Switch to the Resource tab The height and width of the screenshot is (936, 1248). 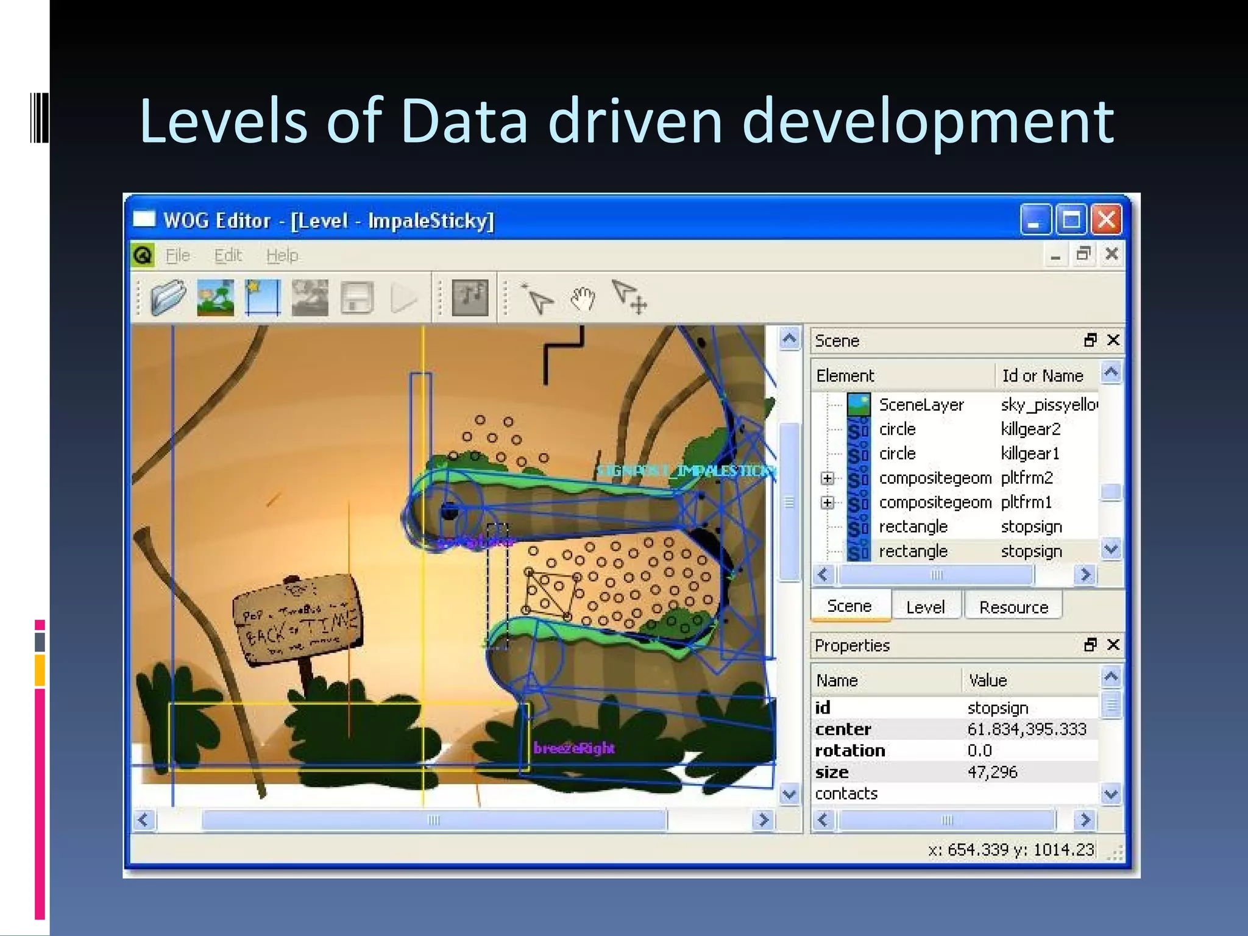point(1013,607)
